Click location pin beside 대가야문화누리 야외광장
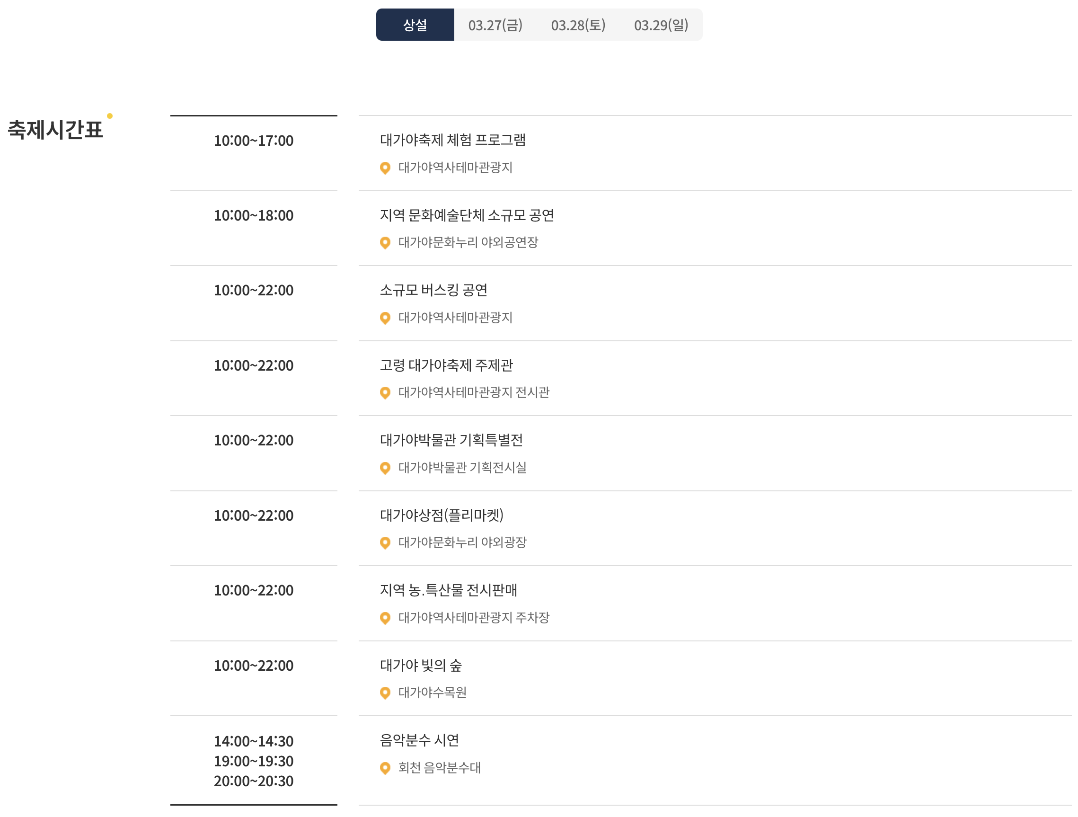The width and height of the screenshot is (1078, 817). [x=385, y=542]
